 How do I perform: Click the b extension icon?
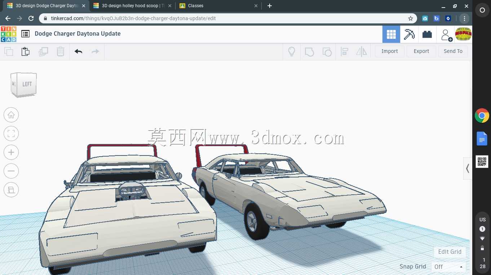(x=437, y=18)
